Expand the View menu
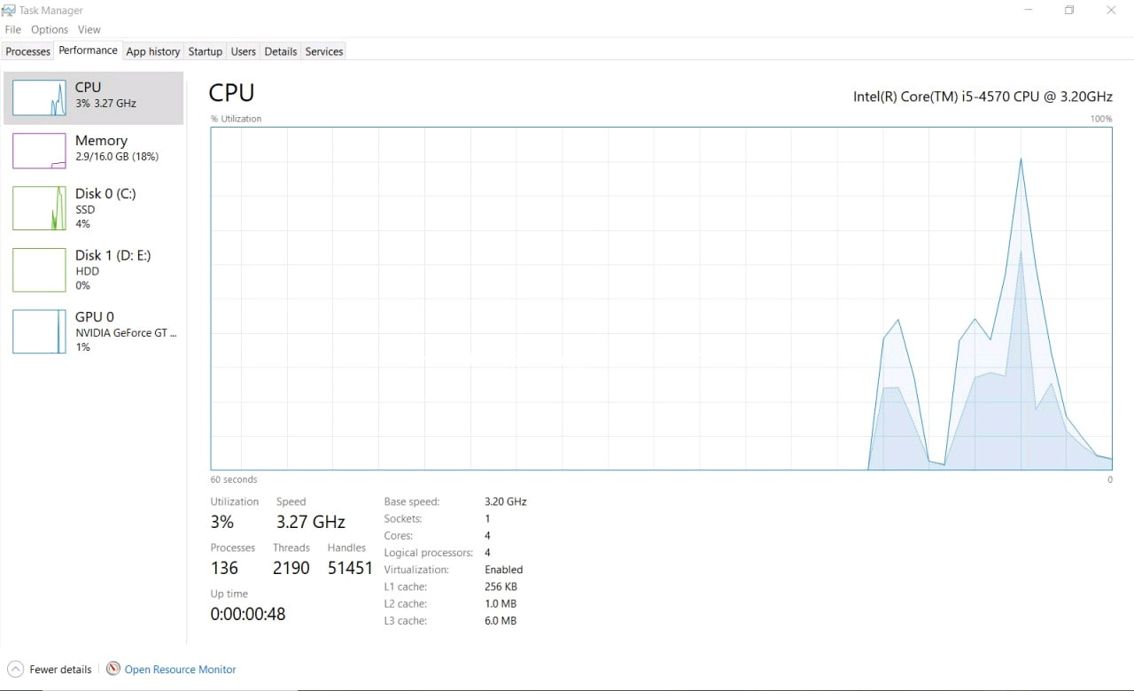Image resolution: width=1134 pixels, height=691 pixels. point(89,29)
